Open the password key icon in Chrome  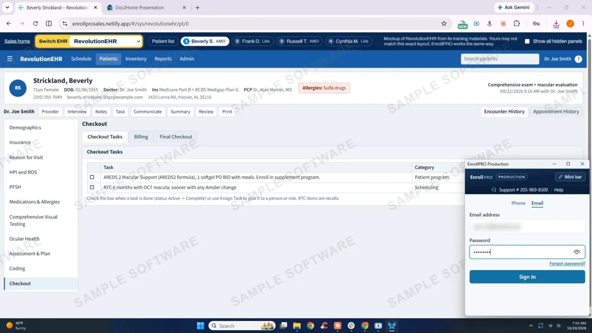536,23
